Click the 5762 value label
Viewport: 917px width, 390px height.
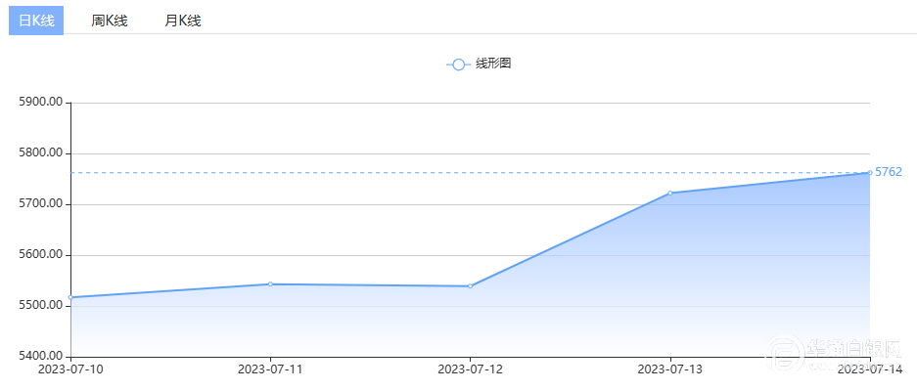pos(889,172)
